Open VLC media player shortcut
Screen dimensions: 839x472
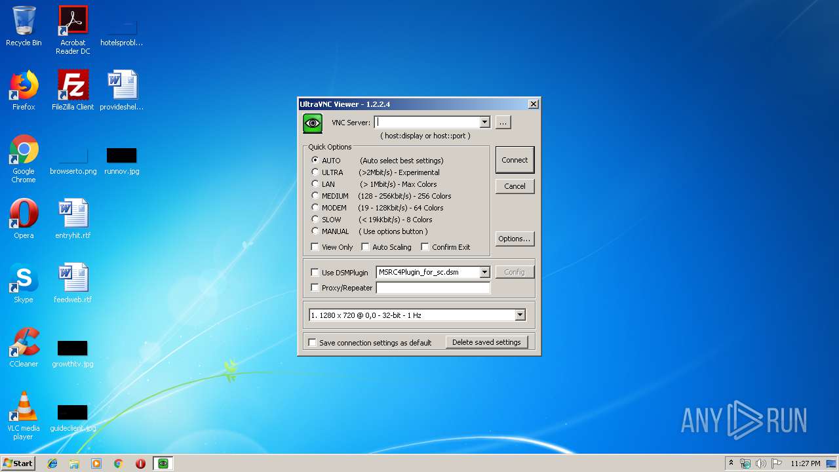[24, 416]
